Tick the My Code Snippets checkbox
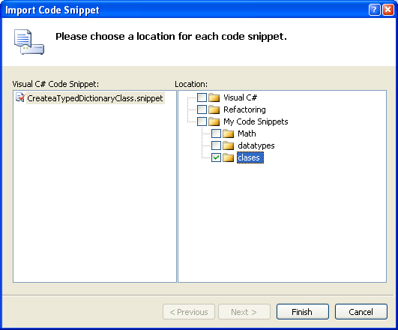The image size is (398, 330). coord(202,121)
